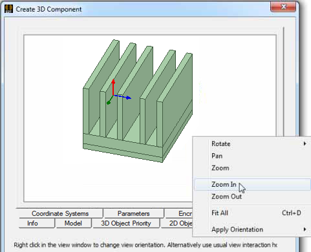Select the 3D Object Priority tab
This screenshot has width=311, height=252.
(126, 223)
